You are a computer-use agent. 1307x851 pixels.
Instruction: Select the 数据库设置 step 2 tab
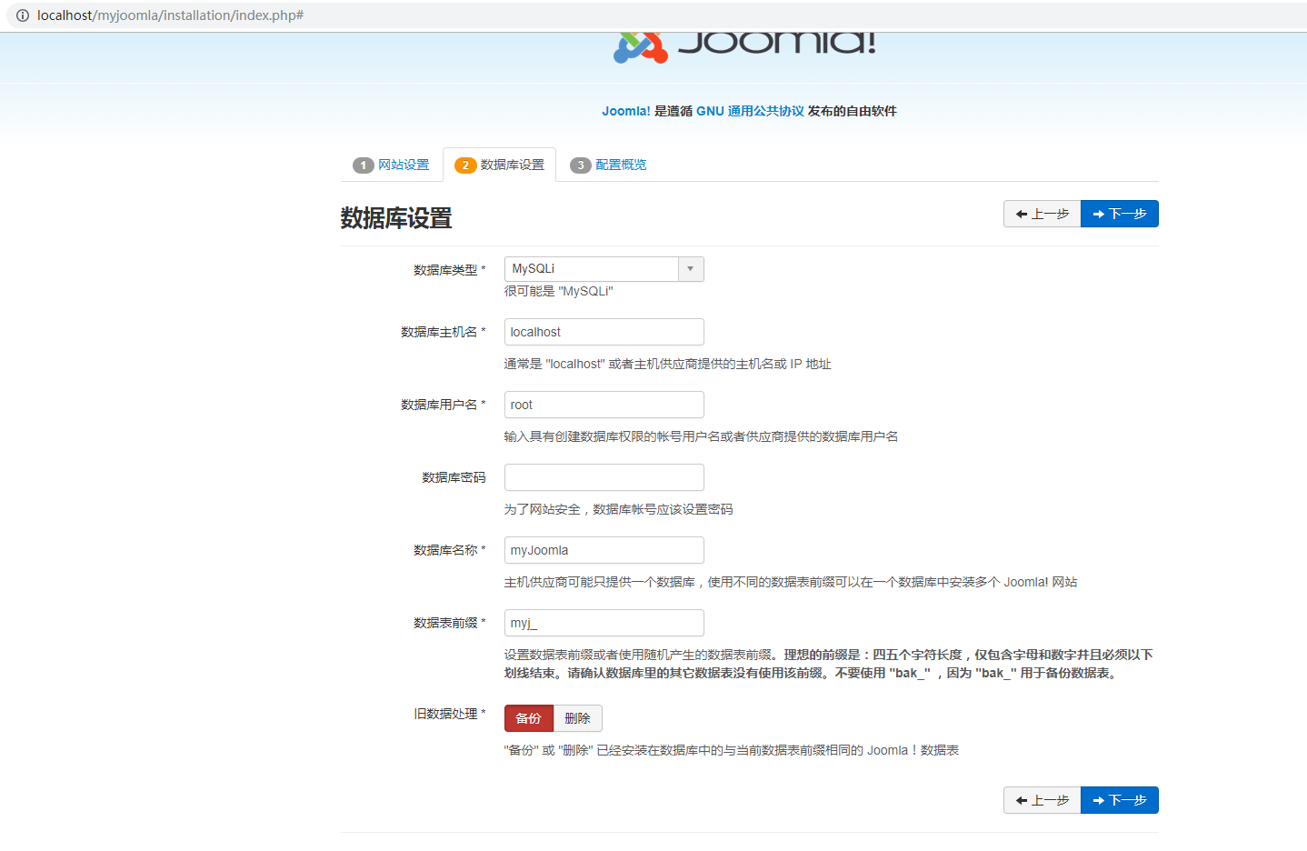point(500,165)
